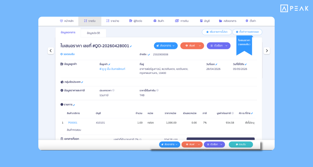Click info icon beside มูลค่าก่อนภาษี
Viewport: 313px width, 167px height.
pyautogui.click(x=233, y=113)
